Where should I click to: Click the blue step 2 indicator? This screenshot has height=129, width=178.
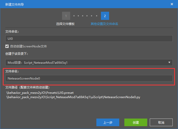coord(105,16)
